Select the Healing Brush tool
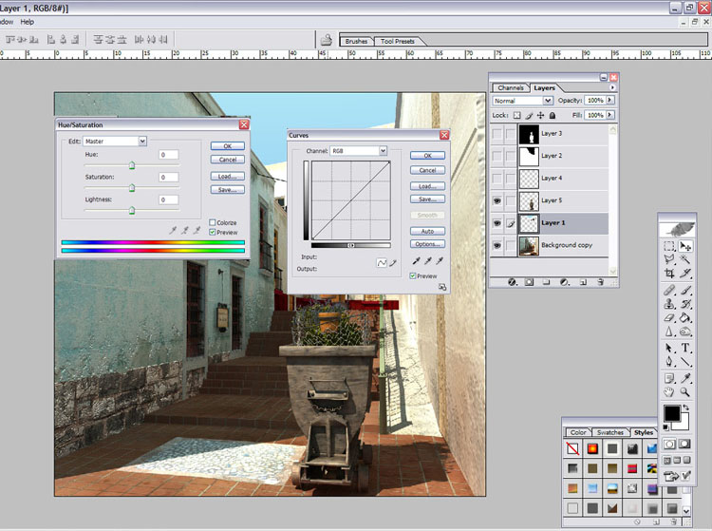712x531 pixels. pos(669,291)
